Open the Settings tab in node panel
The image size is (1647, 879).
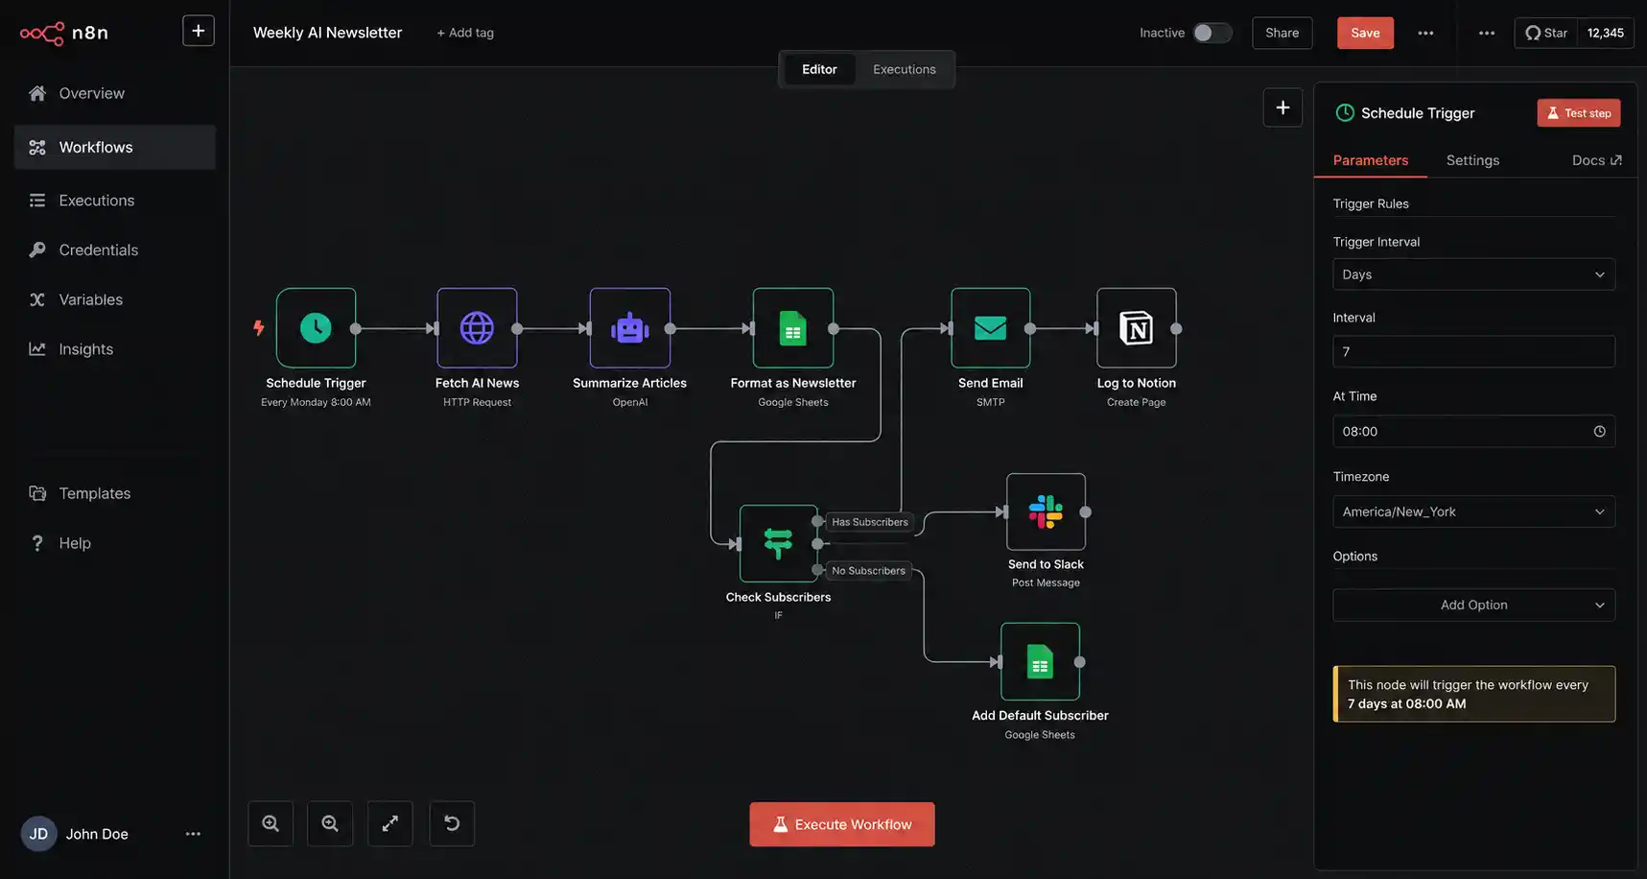pos(1472,160)
